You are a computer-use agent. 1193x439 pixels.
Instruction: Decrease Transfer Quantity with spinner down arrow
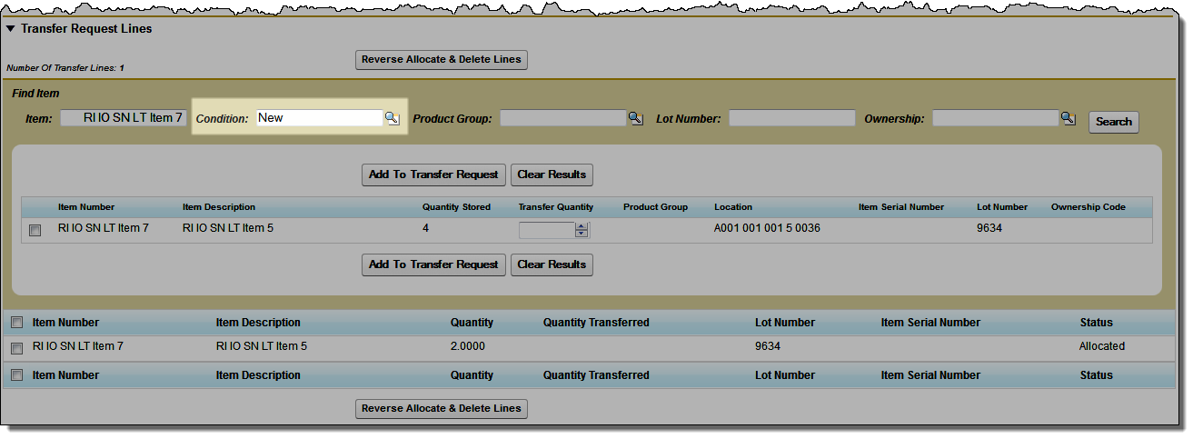point(582,234)
